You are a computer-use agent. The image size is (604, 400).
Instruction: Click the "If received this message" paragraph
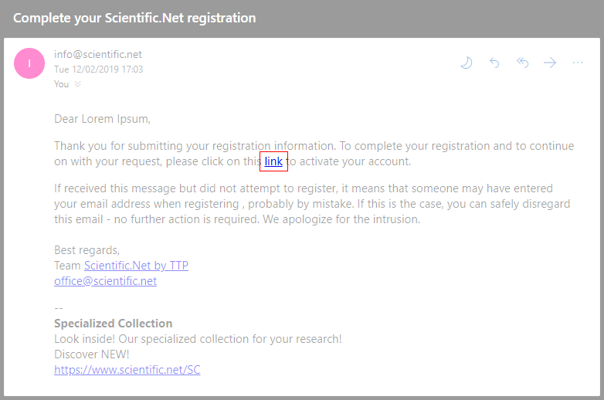point(303,204)
